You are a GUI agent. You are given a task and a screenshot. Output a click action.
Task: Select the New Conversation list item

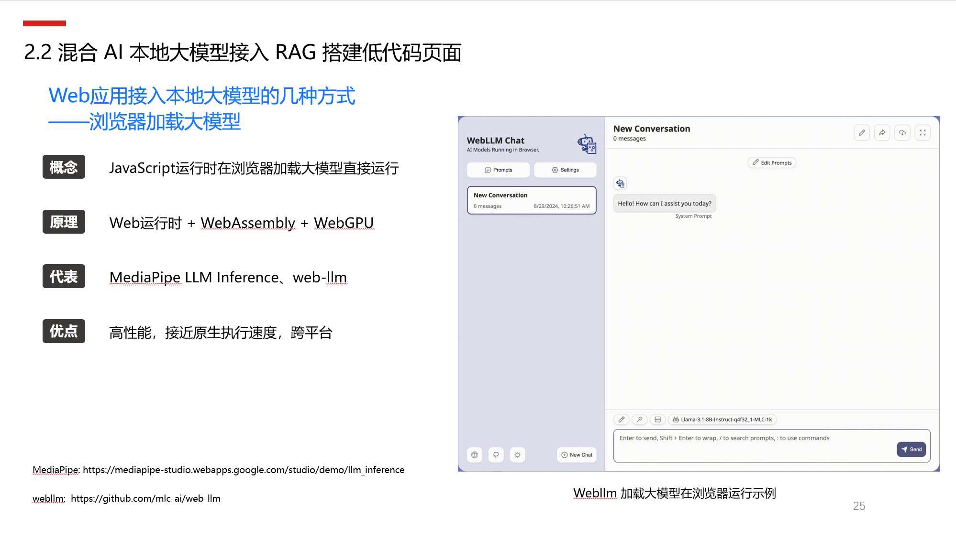[532, 200]
